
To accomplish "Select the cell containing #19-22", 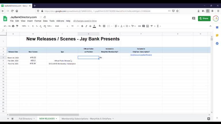I will [33, 57].
